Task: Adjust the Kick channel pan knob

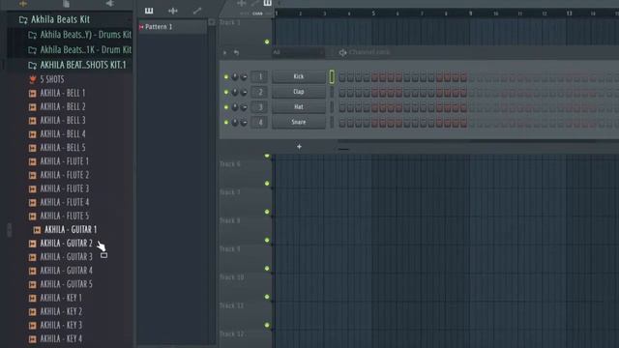Action: [235, 77]
